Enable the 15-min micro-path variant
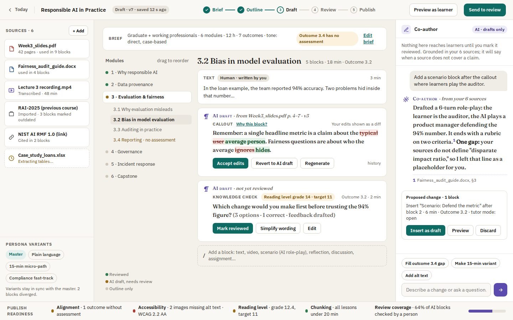Image resolution: width=513 pixels, height=320 pixels. tap(28, 266)
